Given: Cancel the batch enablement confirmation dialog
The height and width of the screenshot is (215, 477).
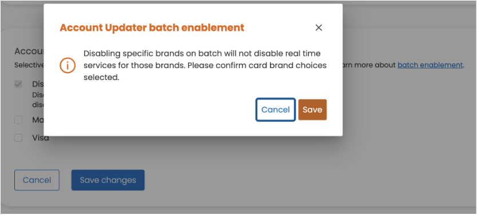Looking at the screenshot, I should [275, 109].
